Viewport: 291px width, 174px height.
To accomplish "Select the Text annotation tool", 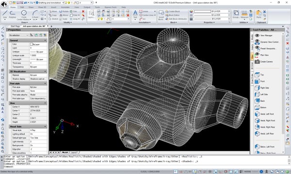I will click(135, 14).
